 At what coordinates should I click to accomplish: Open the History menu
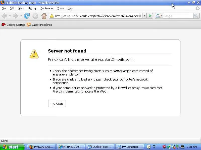coord(32,8)
